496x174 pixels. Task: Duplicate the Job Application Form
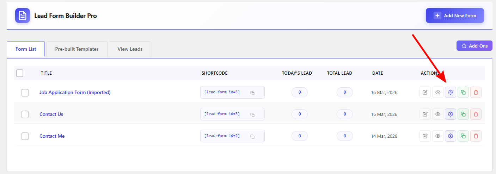click(x=463, y=92)
